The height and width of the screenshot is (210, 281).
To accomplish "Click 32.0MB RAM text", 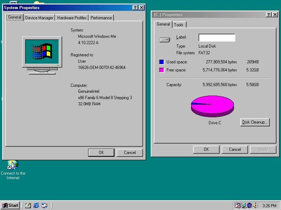I will click(89, 104).
